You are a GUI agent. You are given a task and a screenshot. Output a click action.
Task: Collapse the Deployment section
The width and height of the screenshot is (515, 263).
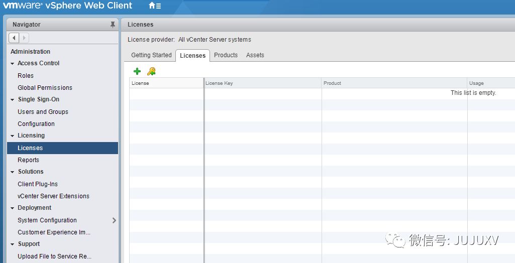[x=13, y=208]
